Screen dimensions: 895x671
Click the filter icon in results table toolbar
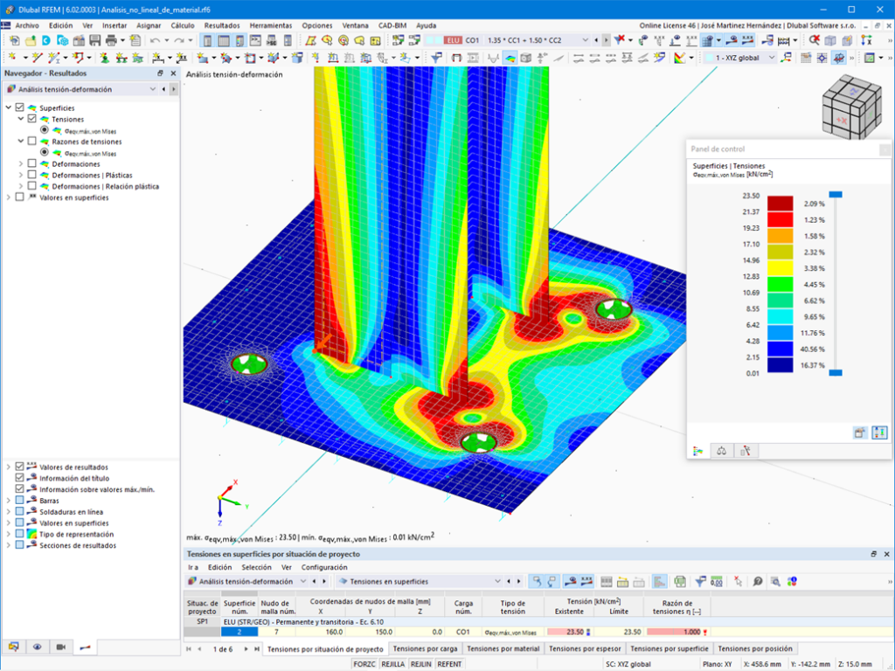pos(700,581)
